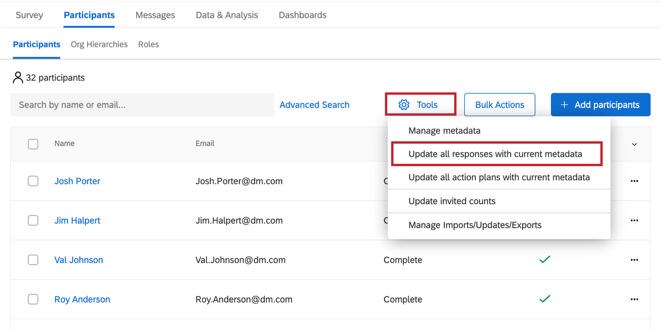
Task: Open three-dot menu for Roy Anderson
Action: point(634,299)
